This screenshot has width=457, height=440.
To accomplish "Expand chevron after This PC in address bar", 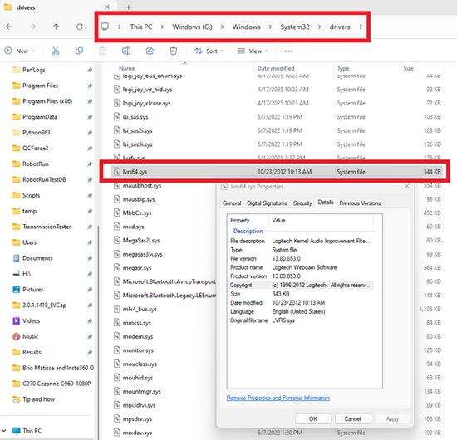I will coord(162,27).
